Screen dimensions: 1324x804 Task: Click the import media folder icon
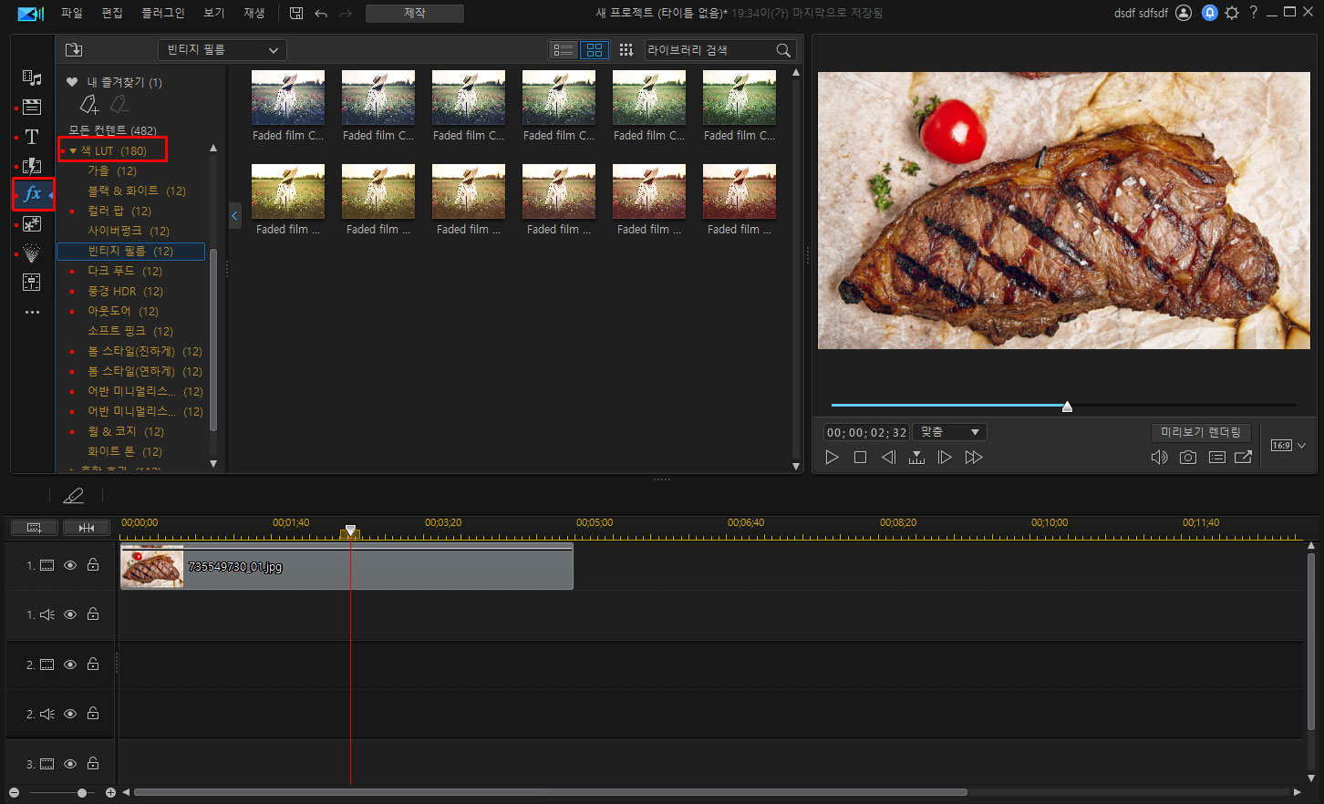click(74, 49)
